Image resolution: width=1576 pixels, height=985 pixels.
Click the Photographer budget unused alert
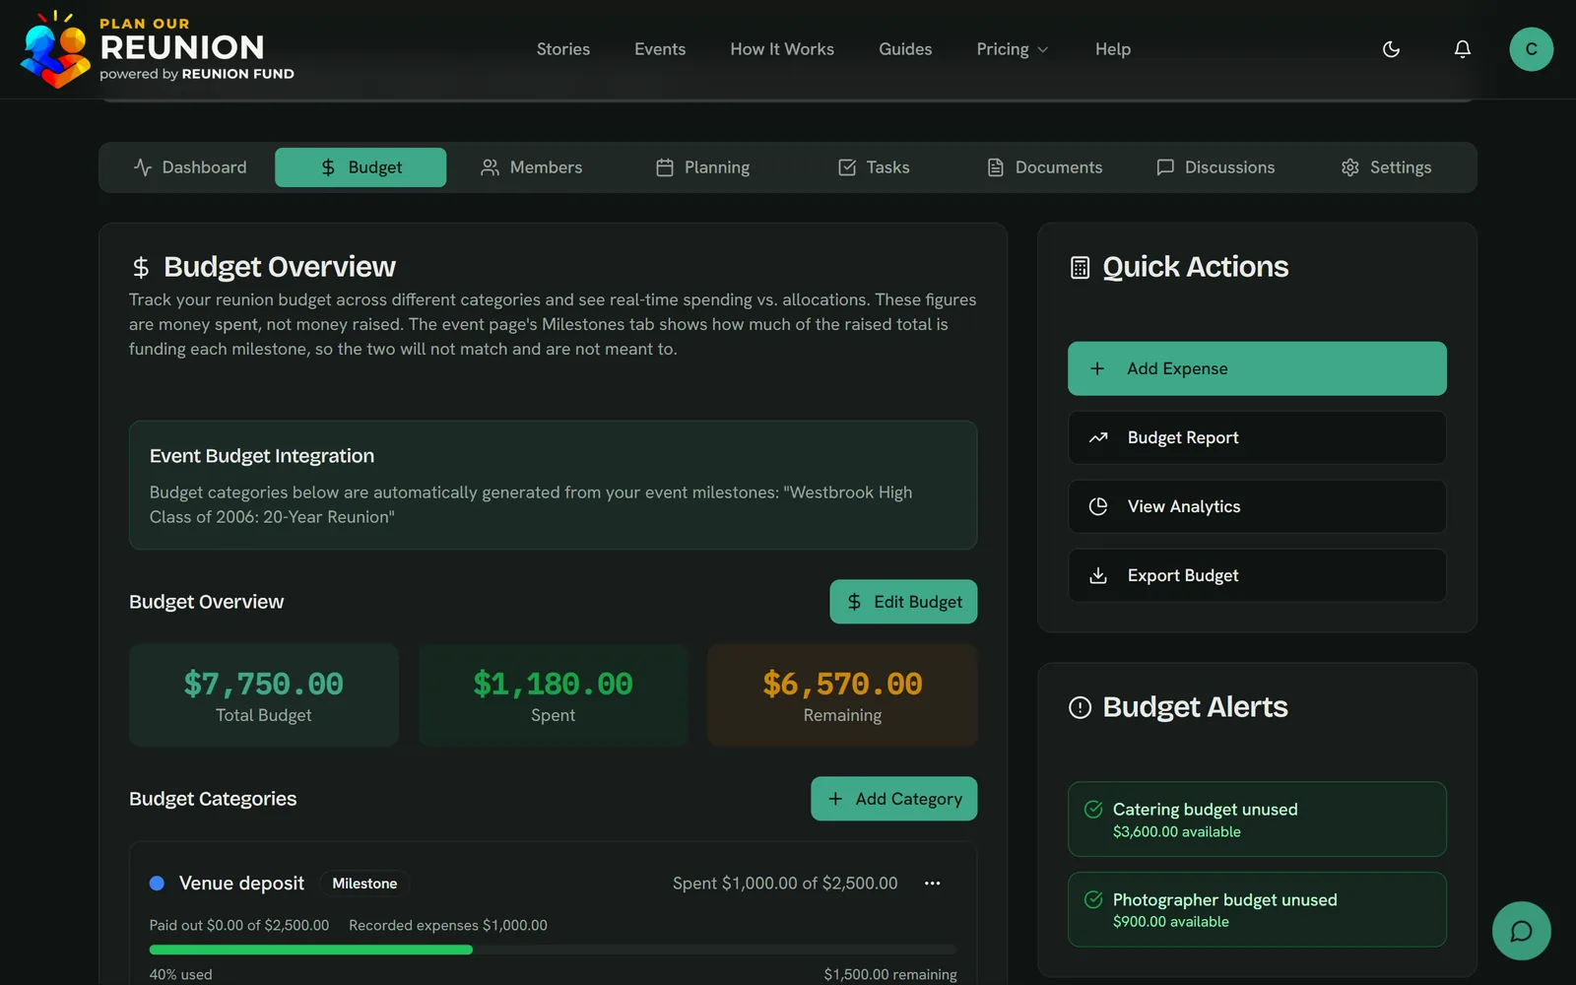coord(1257,909)
